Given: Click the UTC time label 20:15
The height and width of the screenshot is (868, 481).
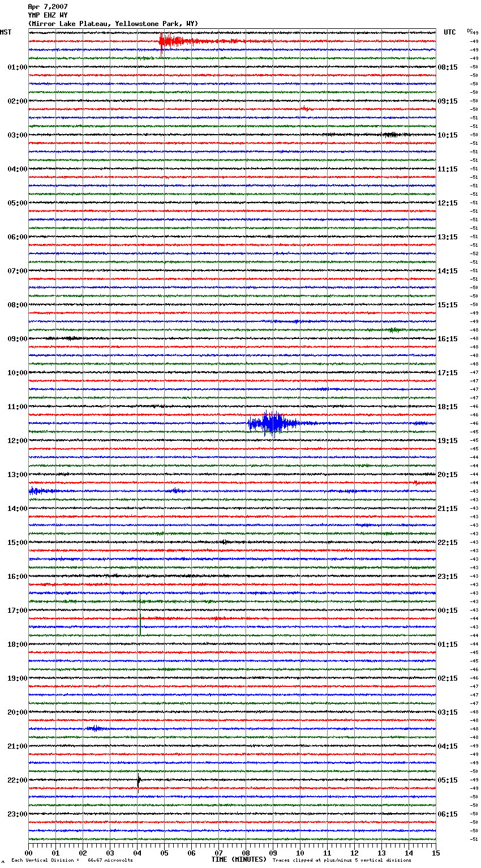Looking at the screenshot, I should click(x=448, y=475).
